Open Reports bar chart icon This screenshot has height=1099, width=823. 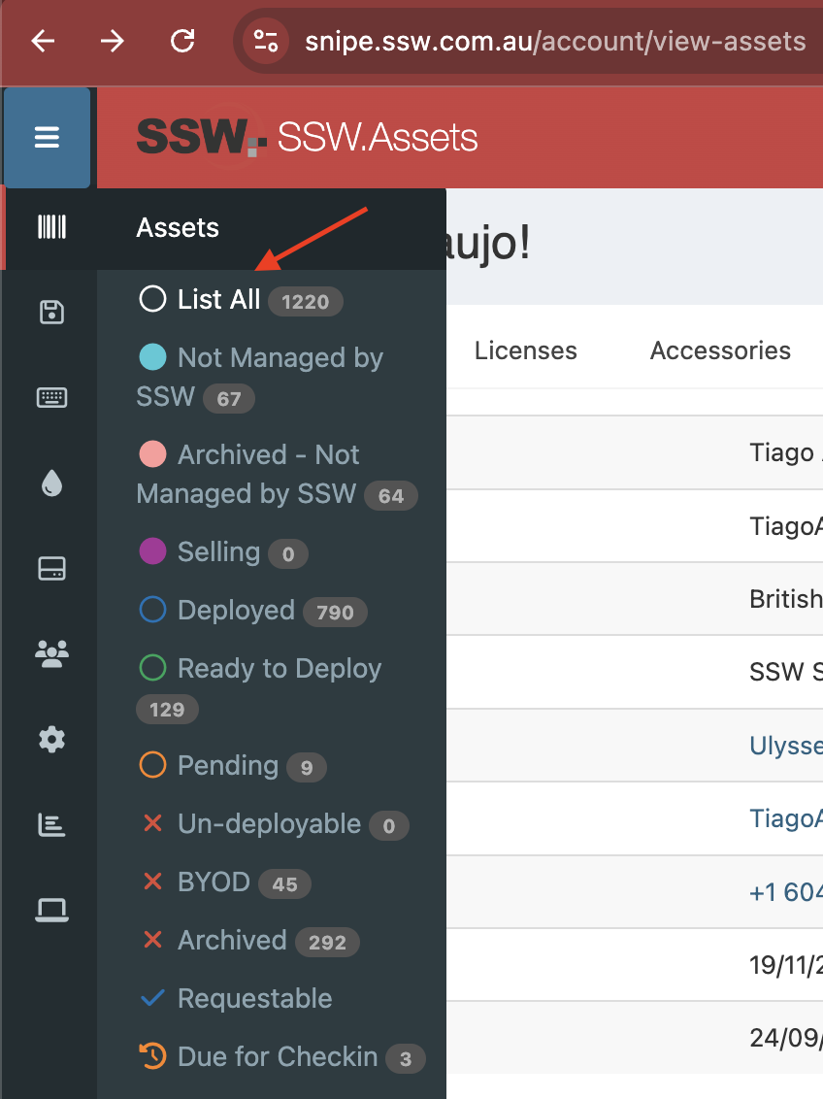51,825
